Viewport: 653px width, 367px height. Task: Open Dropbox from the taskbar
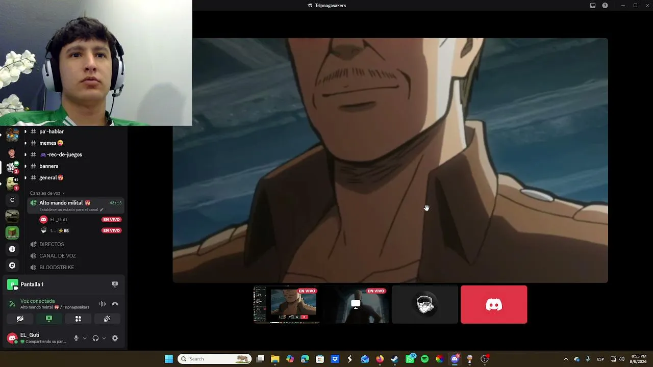(x=335, y=359)
